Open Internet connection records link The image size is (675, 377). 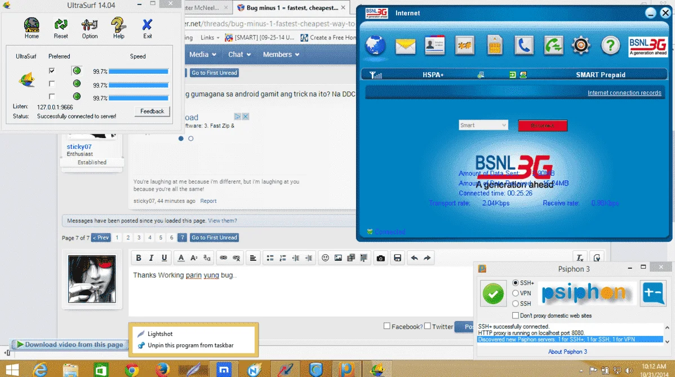click(624, 92)
